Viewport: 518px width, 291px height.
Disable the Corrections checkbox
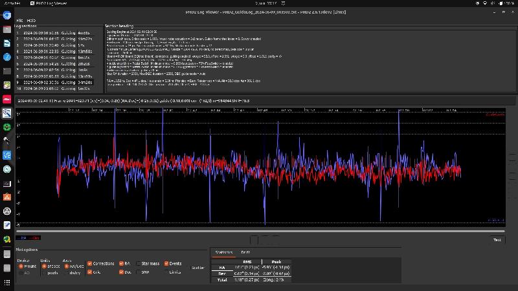[x=90, y=264]
